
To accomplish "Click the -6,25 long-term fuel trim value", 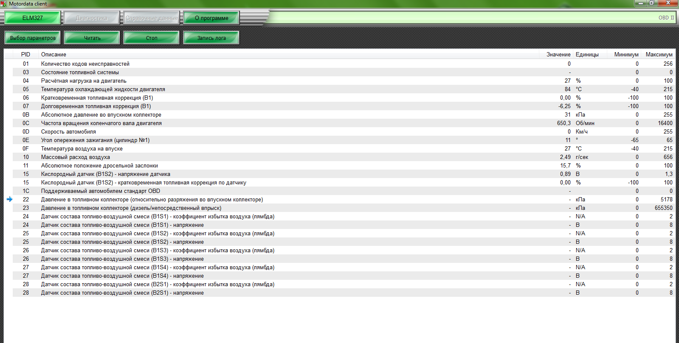I will [x=564, y=106].
